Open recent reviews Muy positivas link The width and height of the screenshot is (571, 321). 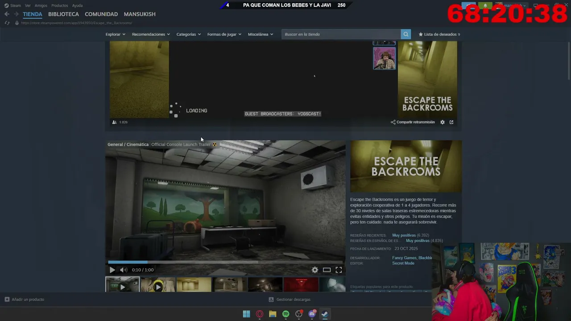pos(404,235)
